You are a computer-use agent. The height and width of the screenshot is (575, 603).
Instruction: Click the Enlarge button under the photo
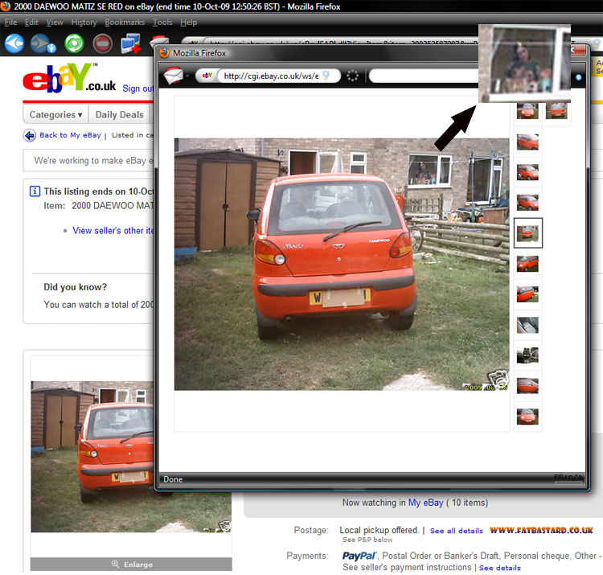pyautogui.click(x=132, y=565)
